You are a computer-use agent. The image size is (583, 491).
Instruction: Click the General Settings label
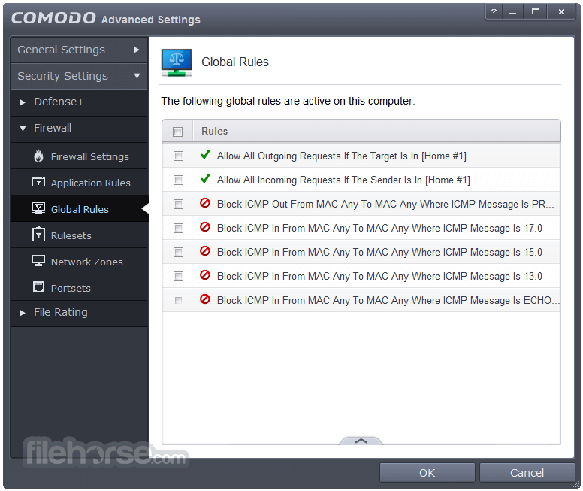(62, 50)
